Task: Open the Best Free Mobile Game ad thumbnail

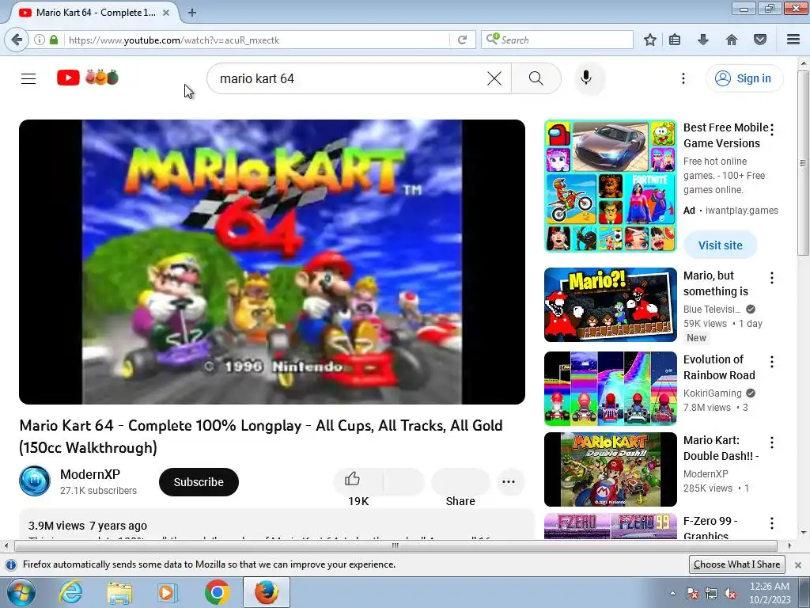Action: click(x=610, y=186)
